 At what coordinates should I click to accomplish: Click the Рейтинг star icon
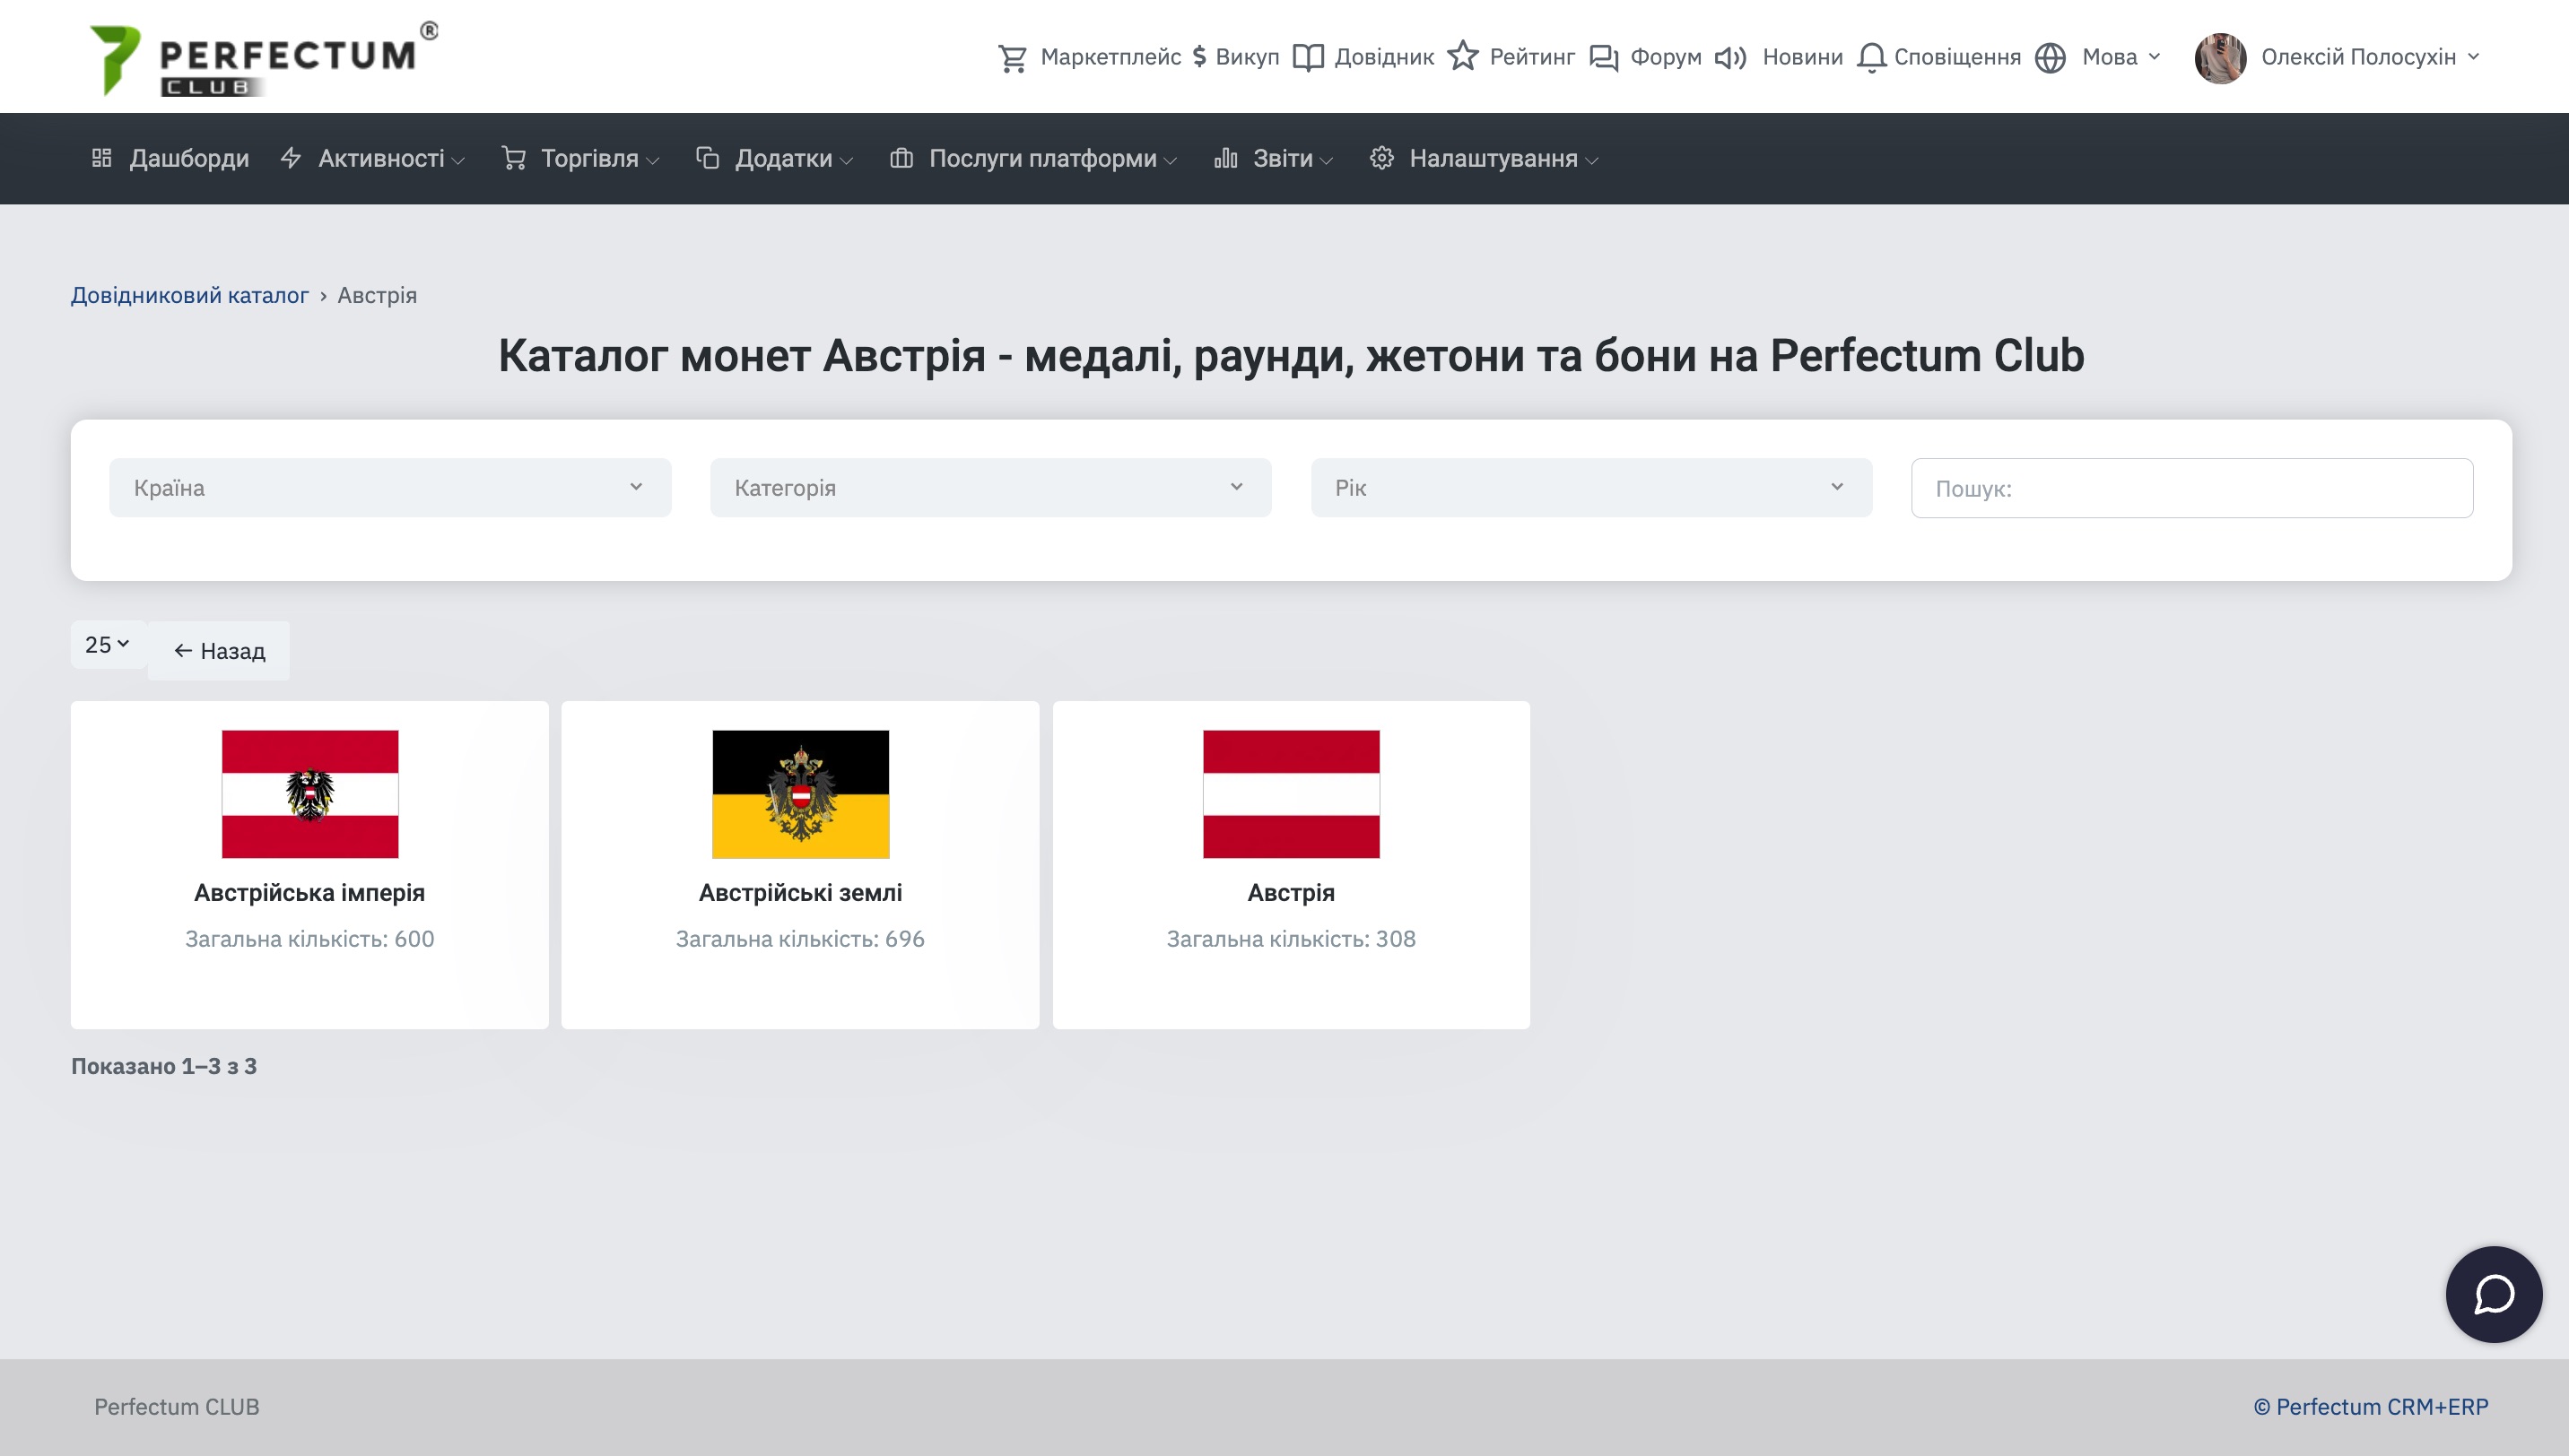tap(1463, 56)
